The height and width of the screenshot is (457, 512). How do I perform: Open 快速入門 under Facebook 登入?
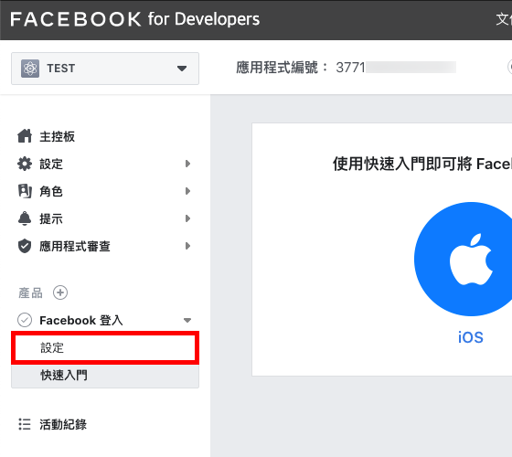tap(105, 376)
